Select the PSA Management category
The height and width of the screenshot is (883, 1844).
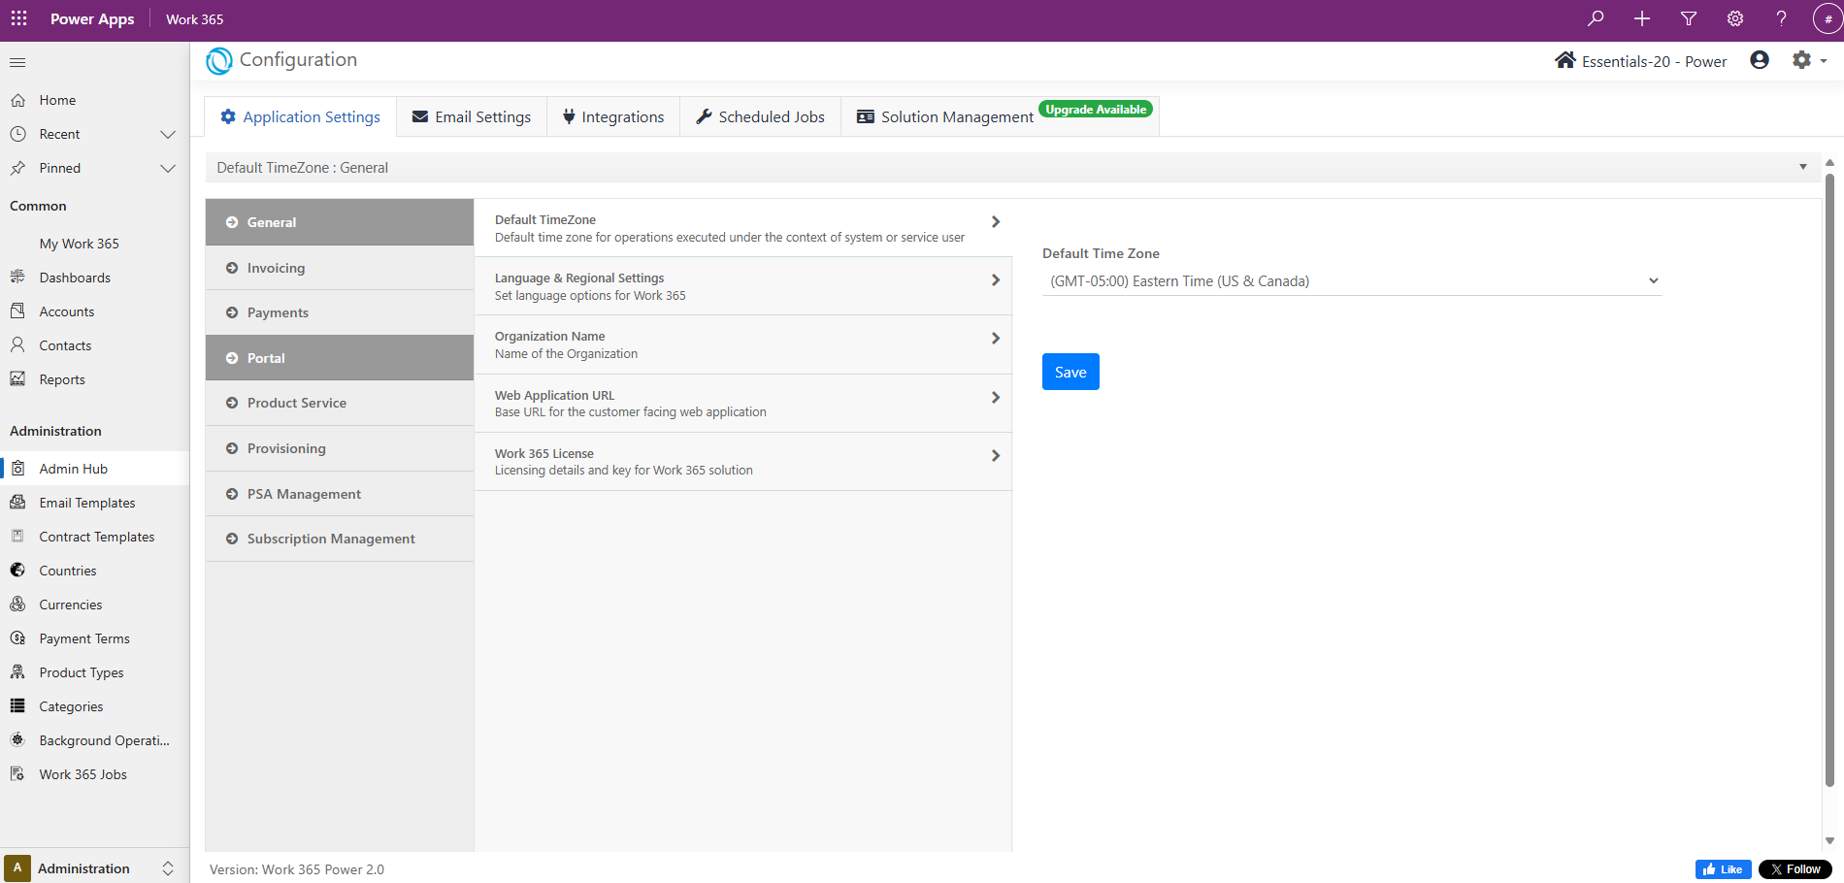point(340,494)
